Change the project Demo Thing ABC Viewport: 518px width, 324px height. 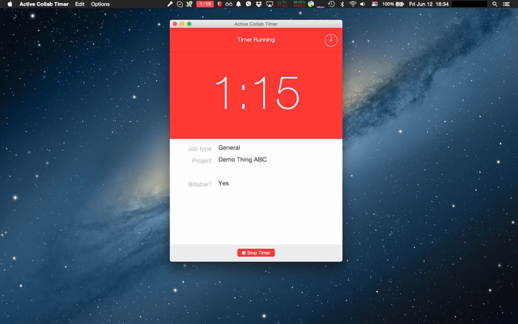(242, 159)
